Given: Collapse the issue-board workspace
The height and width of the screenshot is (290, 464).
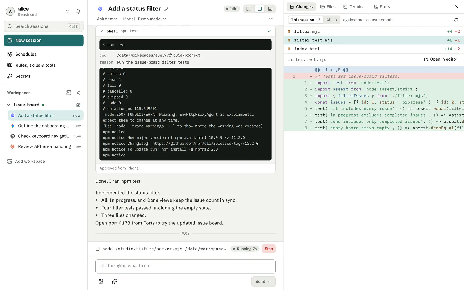Looking at the screenshot, I should [8, 105].
